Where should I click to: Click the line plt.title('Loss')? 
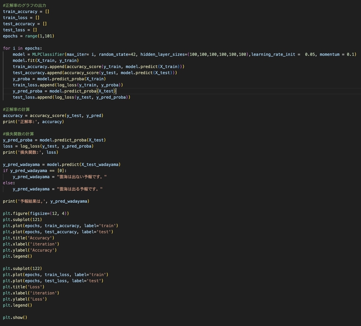[x=24, y=287]
